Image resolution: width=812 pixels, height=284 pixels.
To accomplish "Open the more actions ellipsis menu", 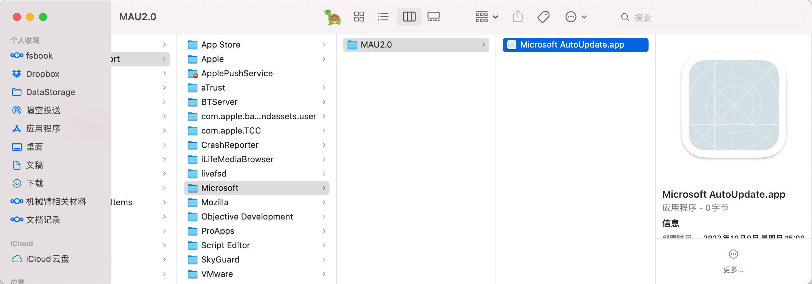I will [x=576, y=17].
